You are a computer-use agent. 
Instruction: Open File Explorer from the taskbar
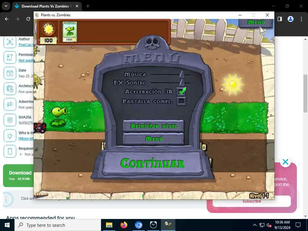[109, 225]
